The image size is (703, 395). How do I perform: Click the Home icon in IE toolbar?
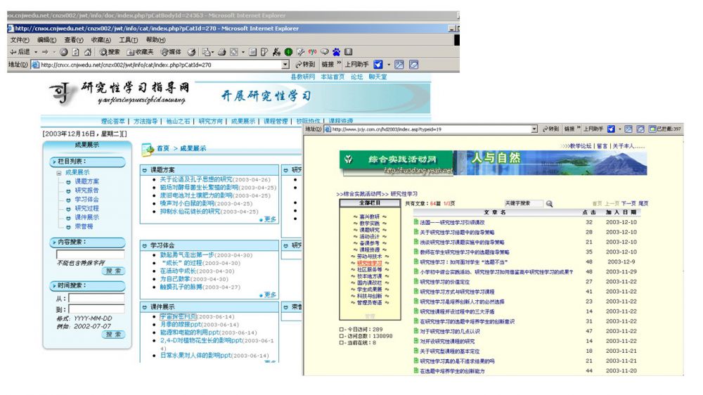point(88,52)
